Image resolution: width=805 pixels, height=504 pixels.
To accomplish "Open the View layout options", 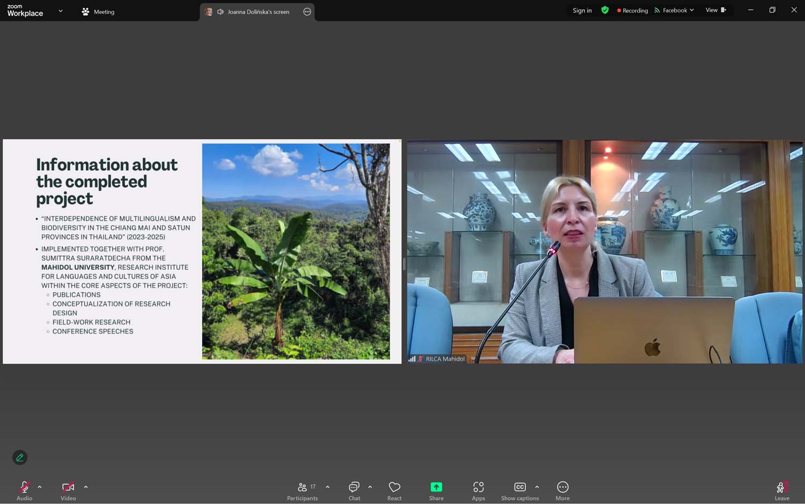I will point(715,10).
